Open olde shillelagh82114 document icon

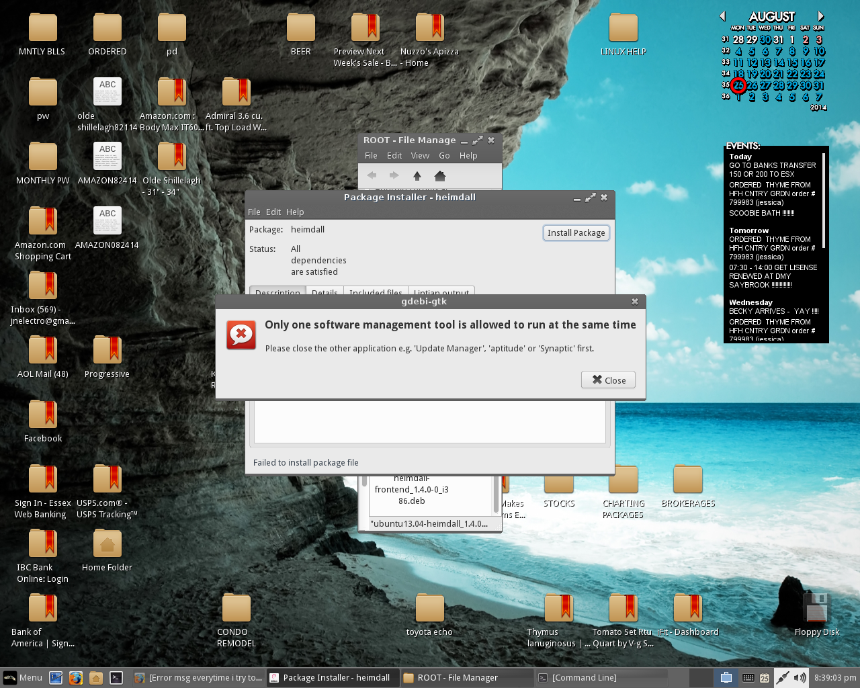coord(107,104)
